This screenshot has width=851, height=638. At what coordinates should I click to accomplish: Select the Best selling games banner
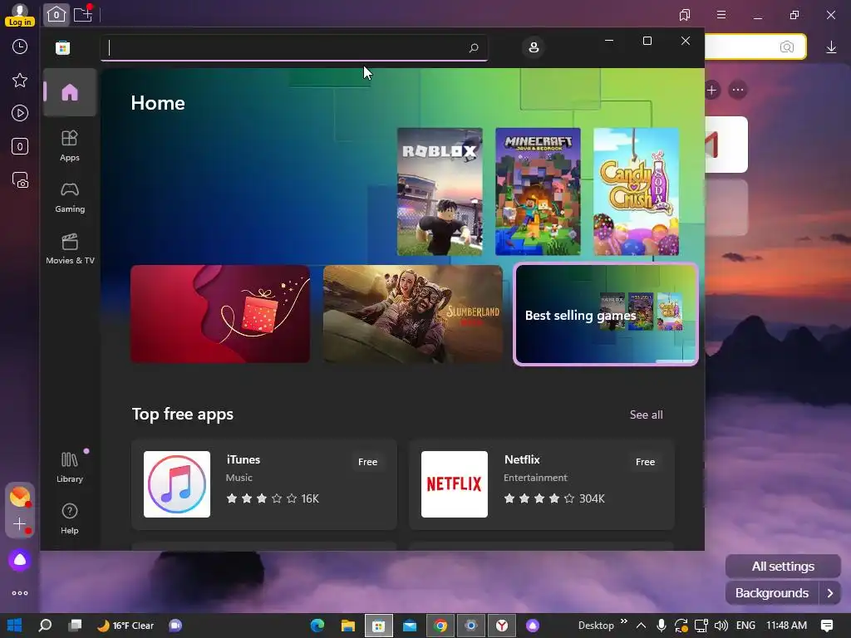605,313
